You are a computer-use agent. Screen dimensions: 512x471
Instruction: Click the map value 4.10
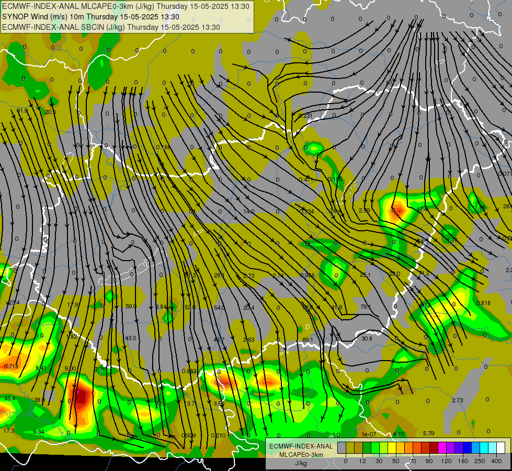pyautogui.click(x=399, y=434)
